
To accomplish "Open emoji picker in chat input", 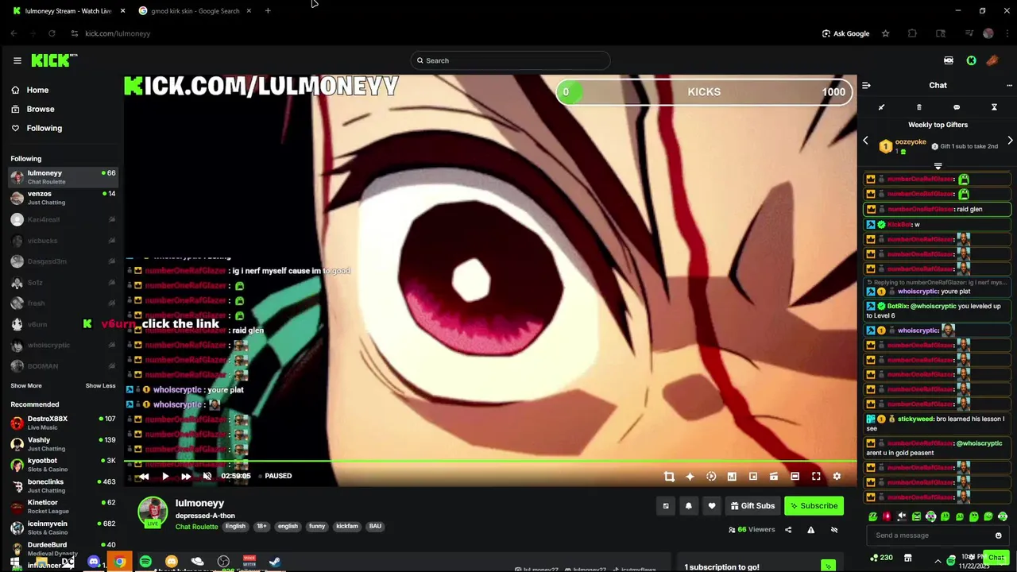I will coord(999,535).
